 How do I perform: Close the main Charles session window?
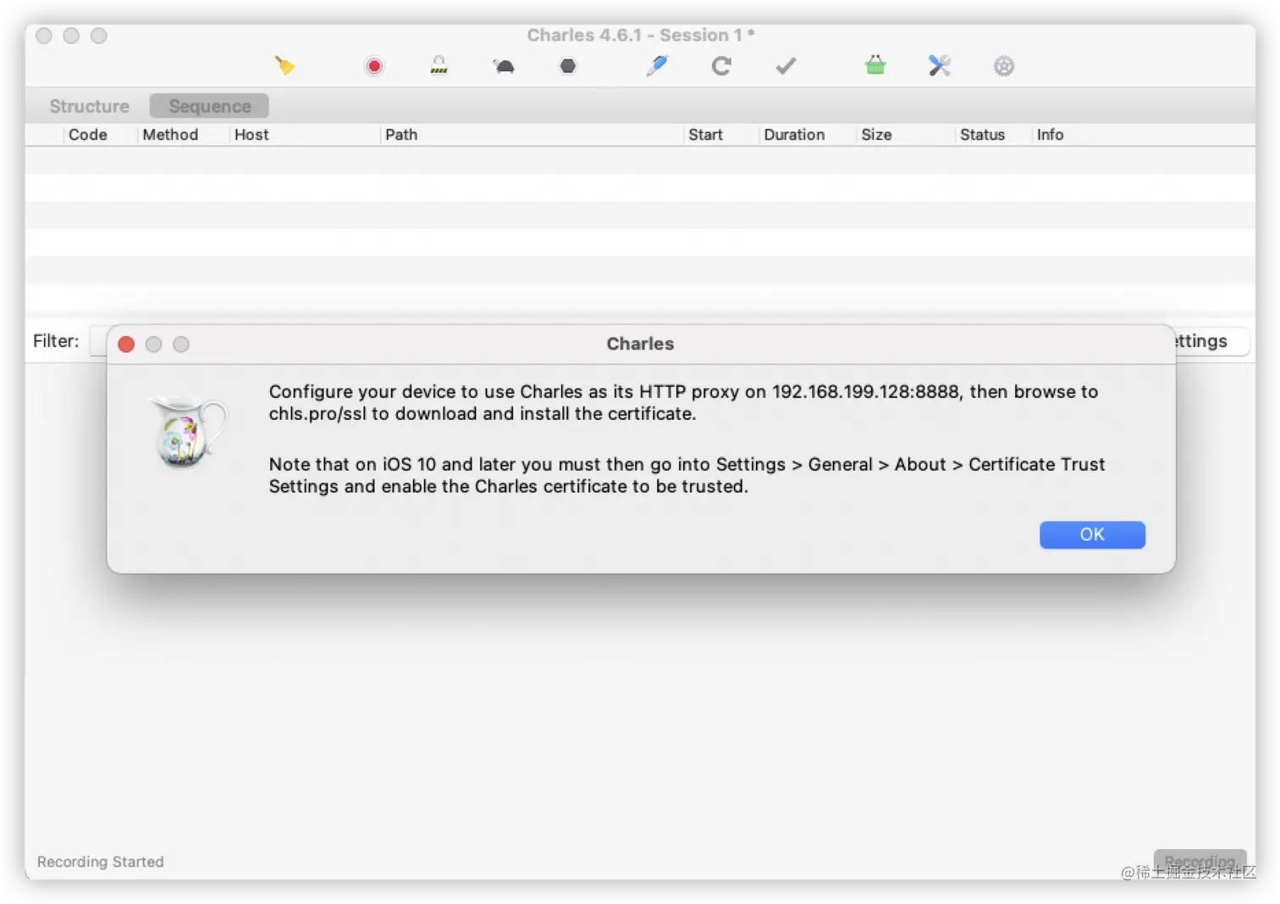pyautogui.click(x=44, y=36)
